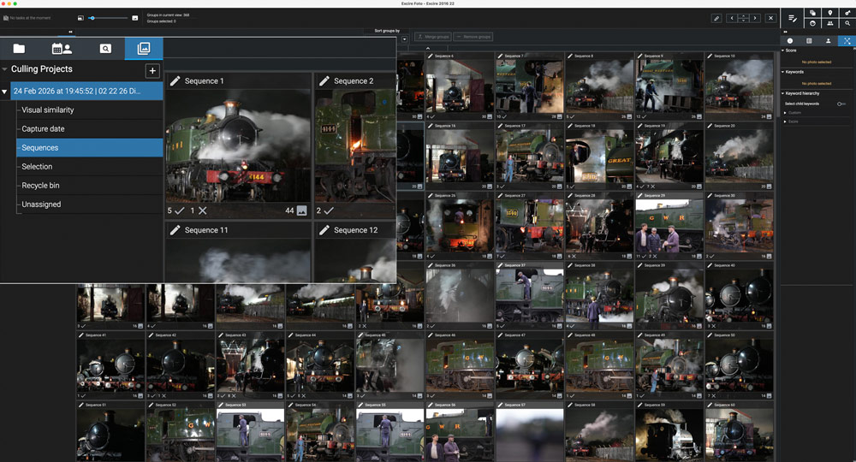Go to next group with right arrow
The height and width of the screenshot is (462, 856).
[x=755, y=18]
